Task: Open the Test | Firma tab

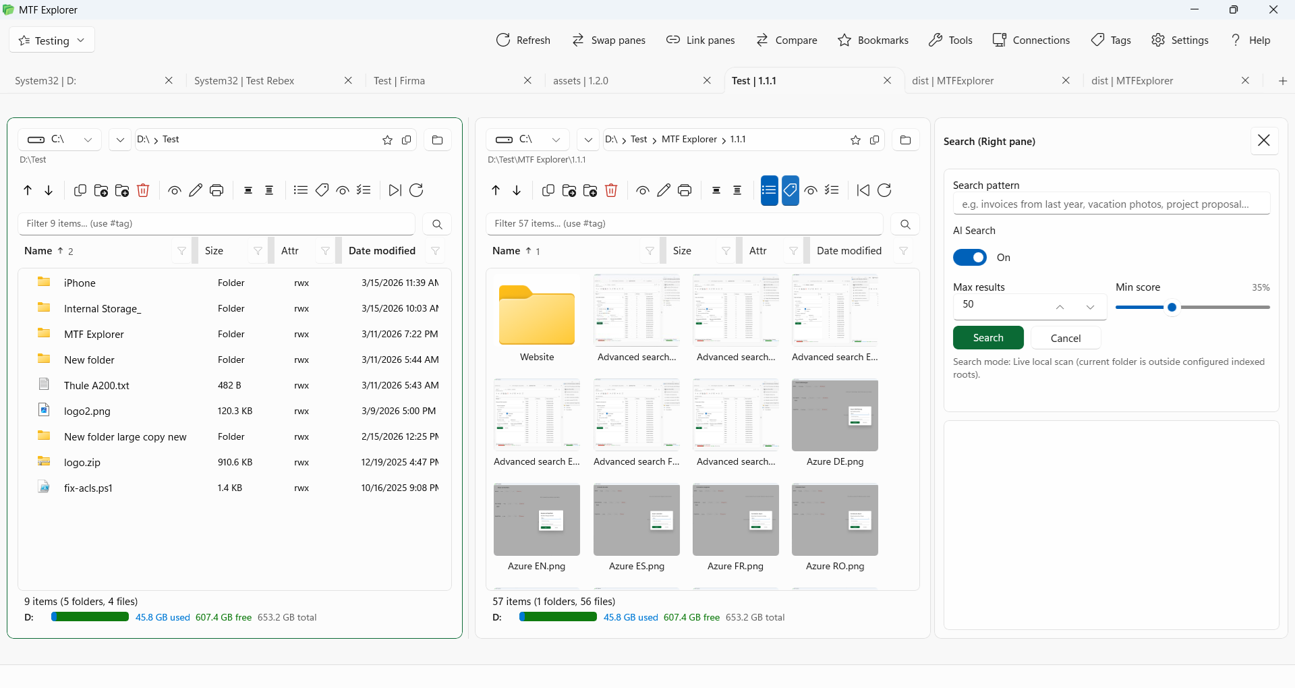Action: (399, 81)
